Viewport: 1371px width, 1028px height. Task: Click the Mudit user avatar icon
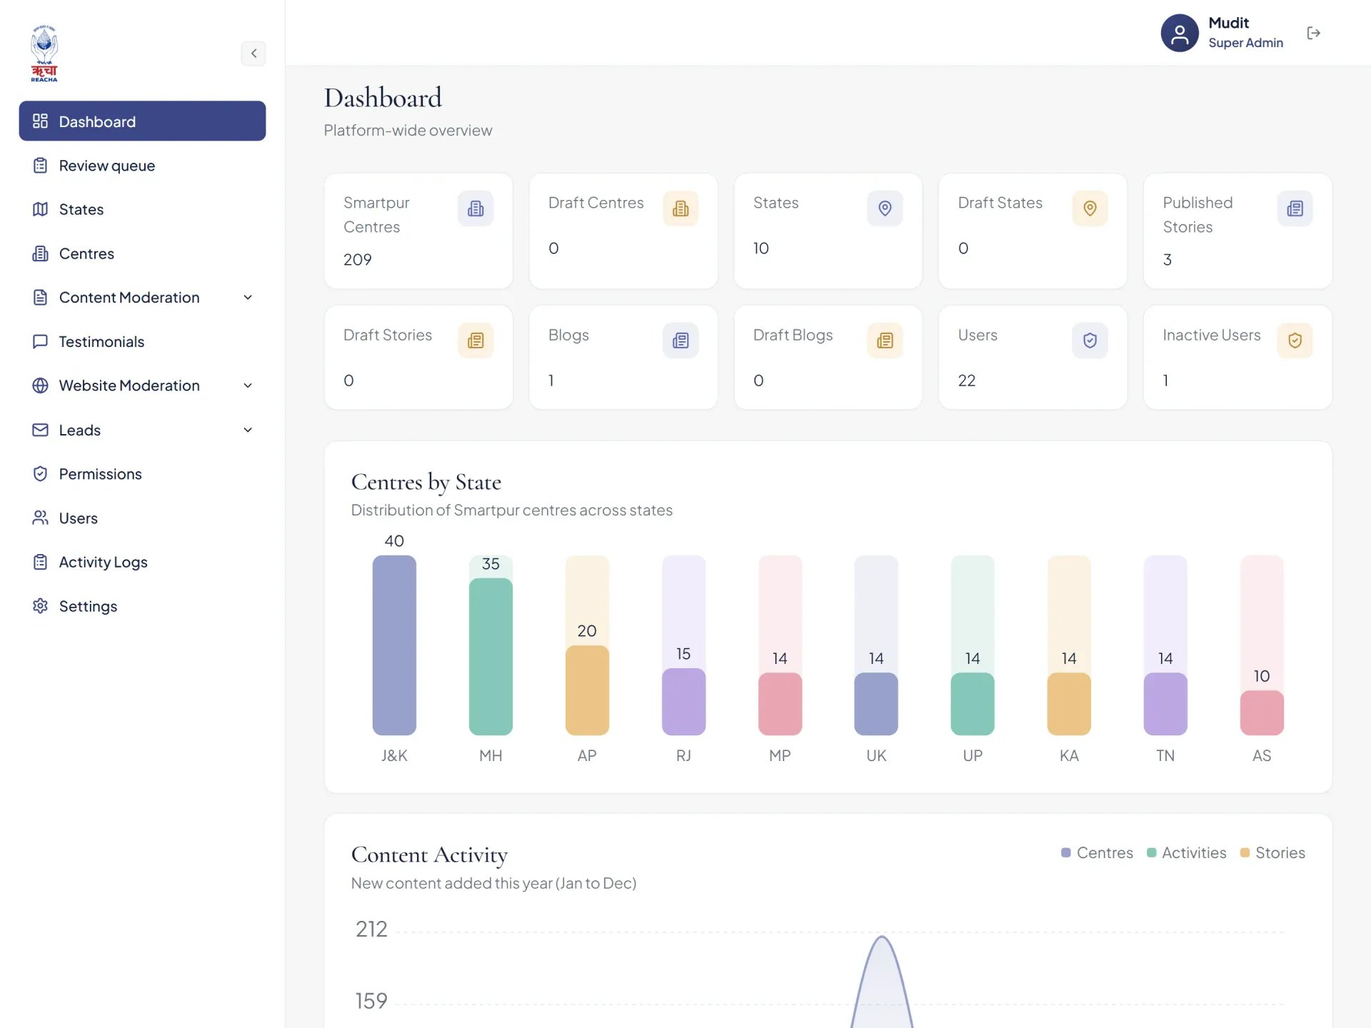tap(1179, 33)
